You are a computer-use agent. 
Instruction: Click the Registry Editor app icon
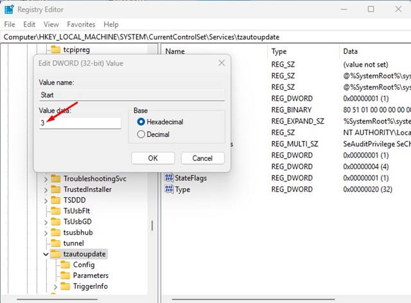click(9, 10)
